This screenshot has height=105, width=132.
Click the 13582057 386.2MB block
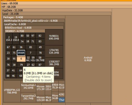point(54,63)
